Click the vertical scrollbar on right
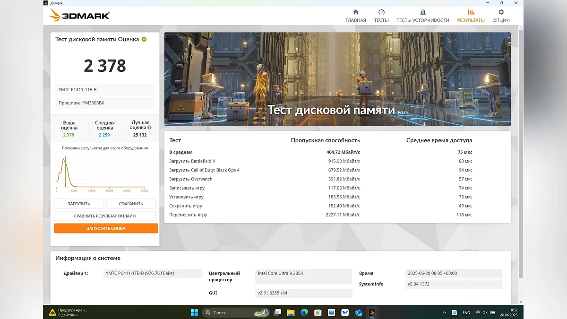The image size is (567, 319). click(x=521, y=151)
